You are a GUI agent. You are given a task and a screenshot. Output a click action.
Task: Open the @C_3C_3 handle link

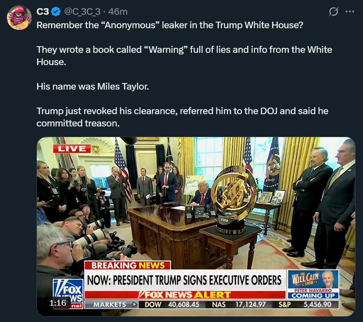pyautogui.click(x=82, y=11)
